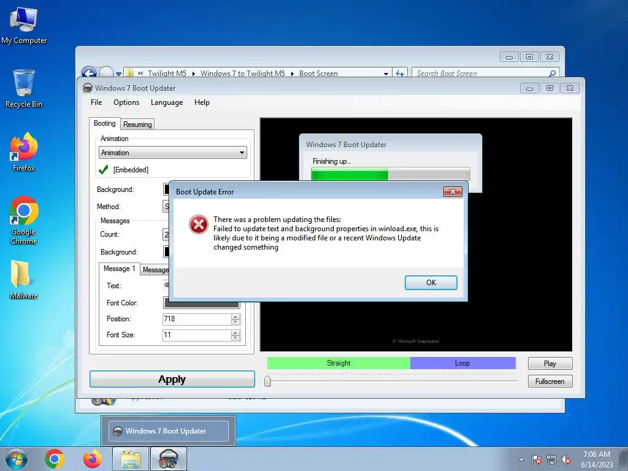628x471 pixels.
Task: Show hidden tray icons arrow
Action: (x=521, y=459)
